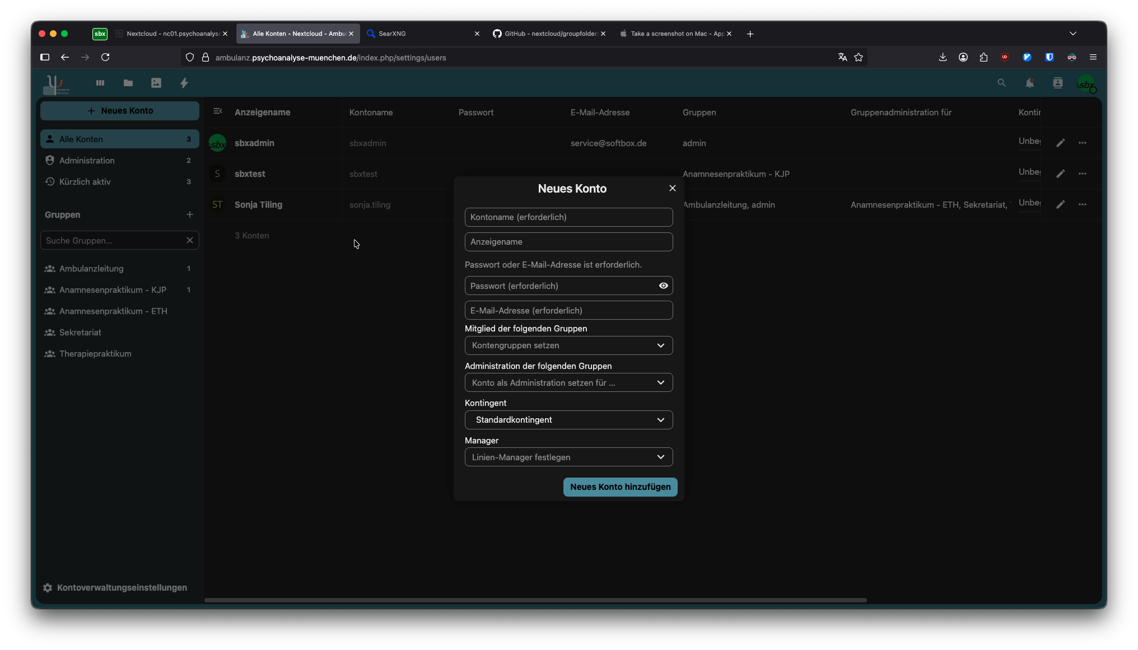Click plus icon to add group

(x=189, y=215)
